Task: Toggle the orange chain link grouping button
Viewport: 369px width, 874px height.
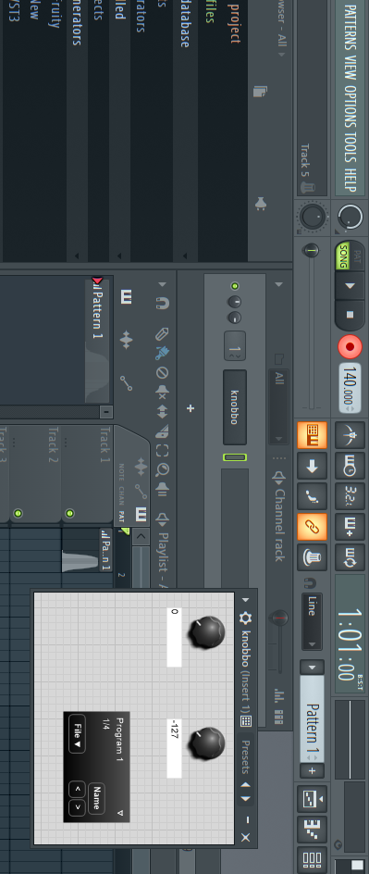Action: click(312, 526)
